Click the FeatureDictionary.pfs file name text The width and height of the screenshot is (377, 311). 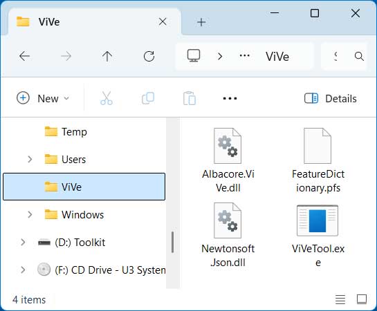pyautogui.click(x=318, y=181)
